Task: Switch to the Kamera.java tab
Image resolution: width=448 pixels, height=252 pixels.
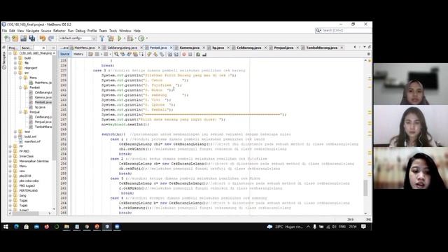Action: [190, 48]
